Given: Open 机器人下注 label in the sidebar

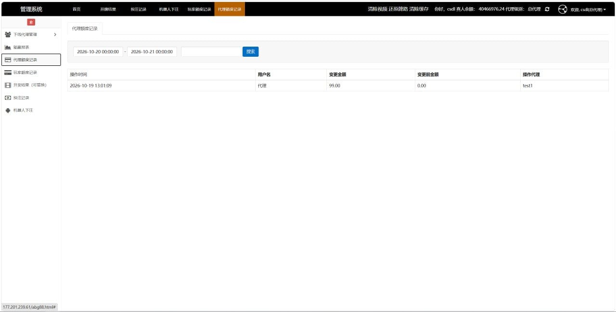Looking at the screenshot, I should (23, 110).
